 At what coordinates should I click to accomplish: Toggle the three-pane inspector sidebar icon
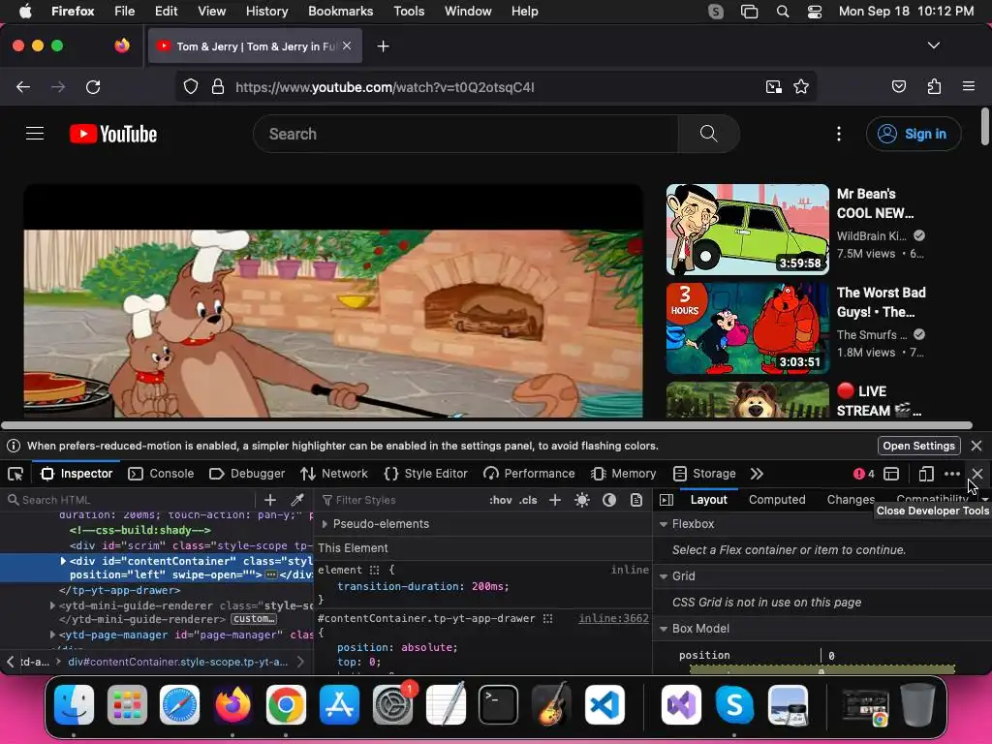click(x=666, y=500)
